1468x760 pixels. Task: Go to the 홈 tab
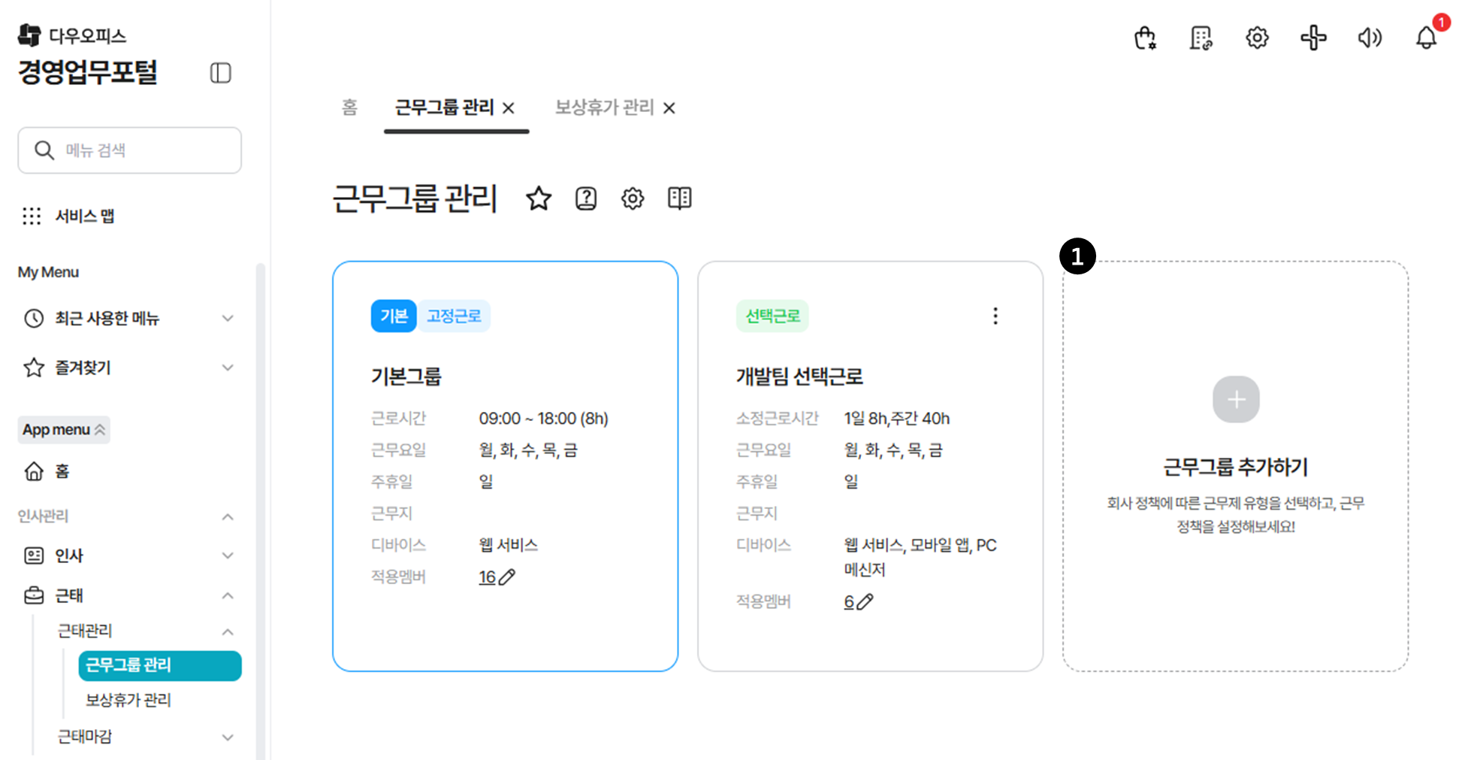pyautogui.click(x=349, y=107)
